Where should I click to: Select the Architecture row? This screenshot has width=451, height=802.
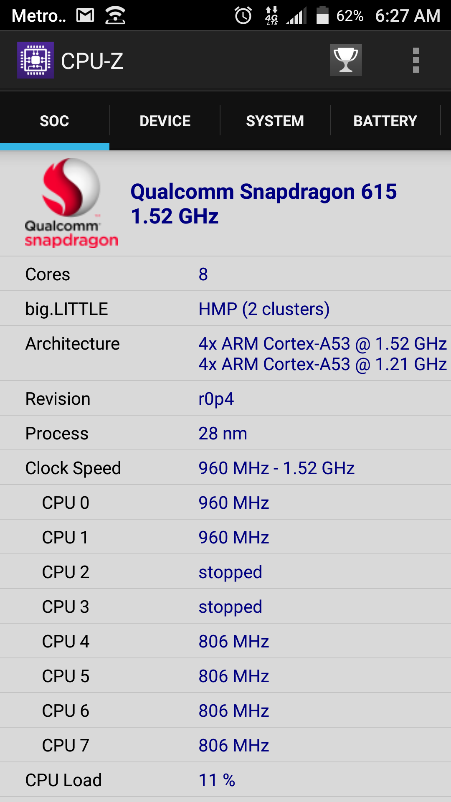(x=225, y=353)
